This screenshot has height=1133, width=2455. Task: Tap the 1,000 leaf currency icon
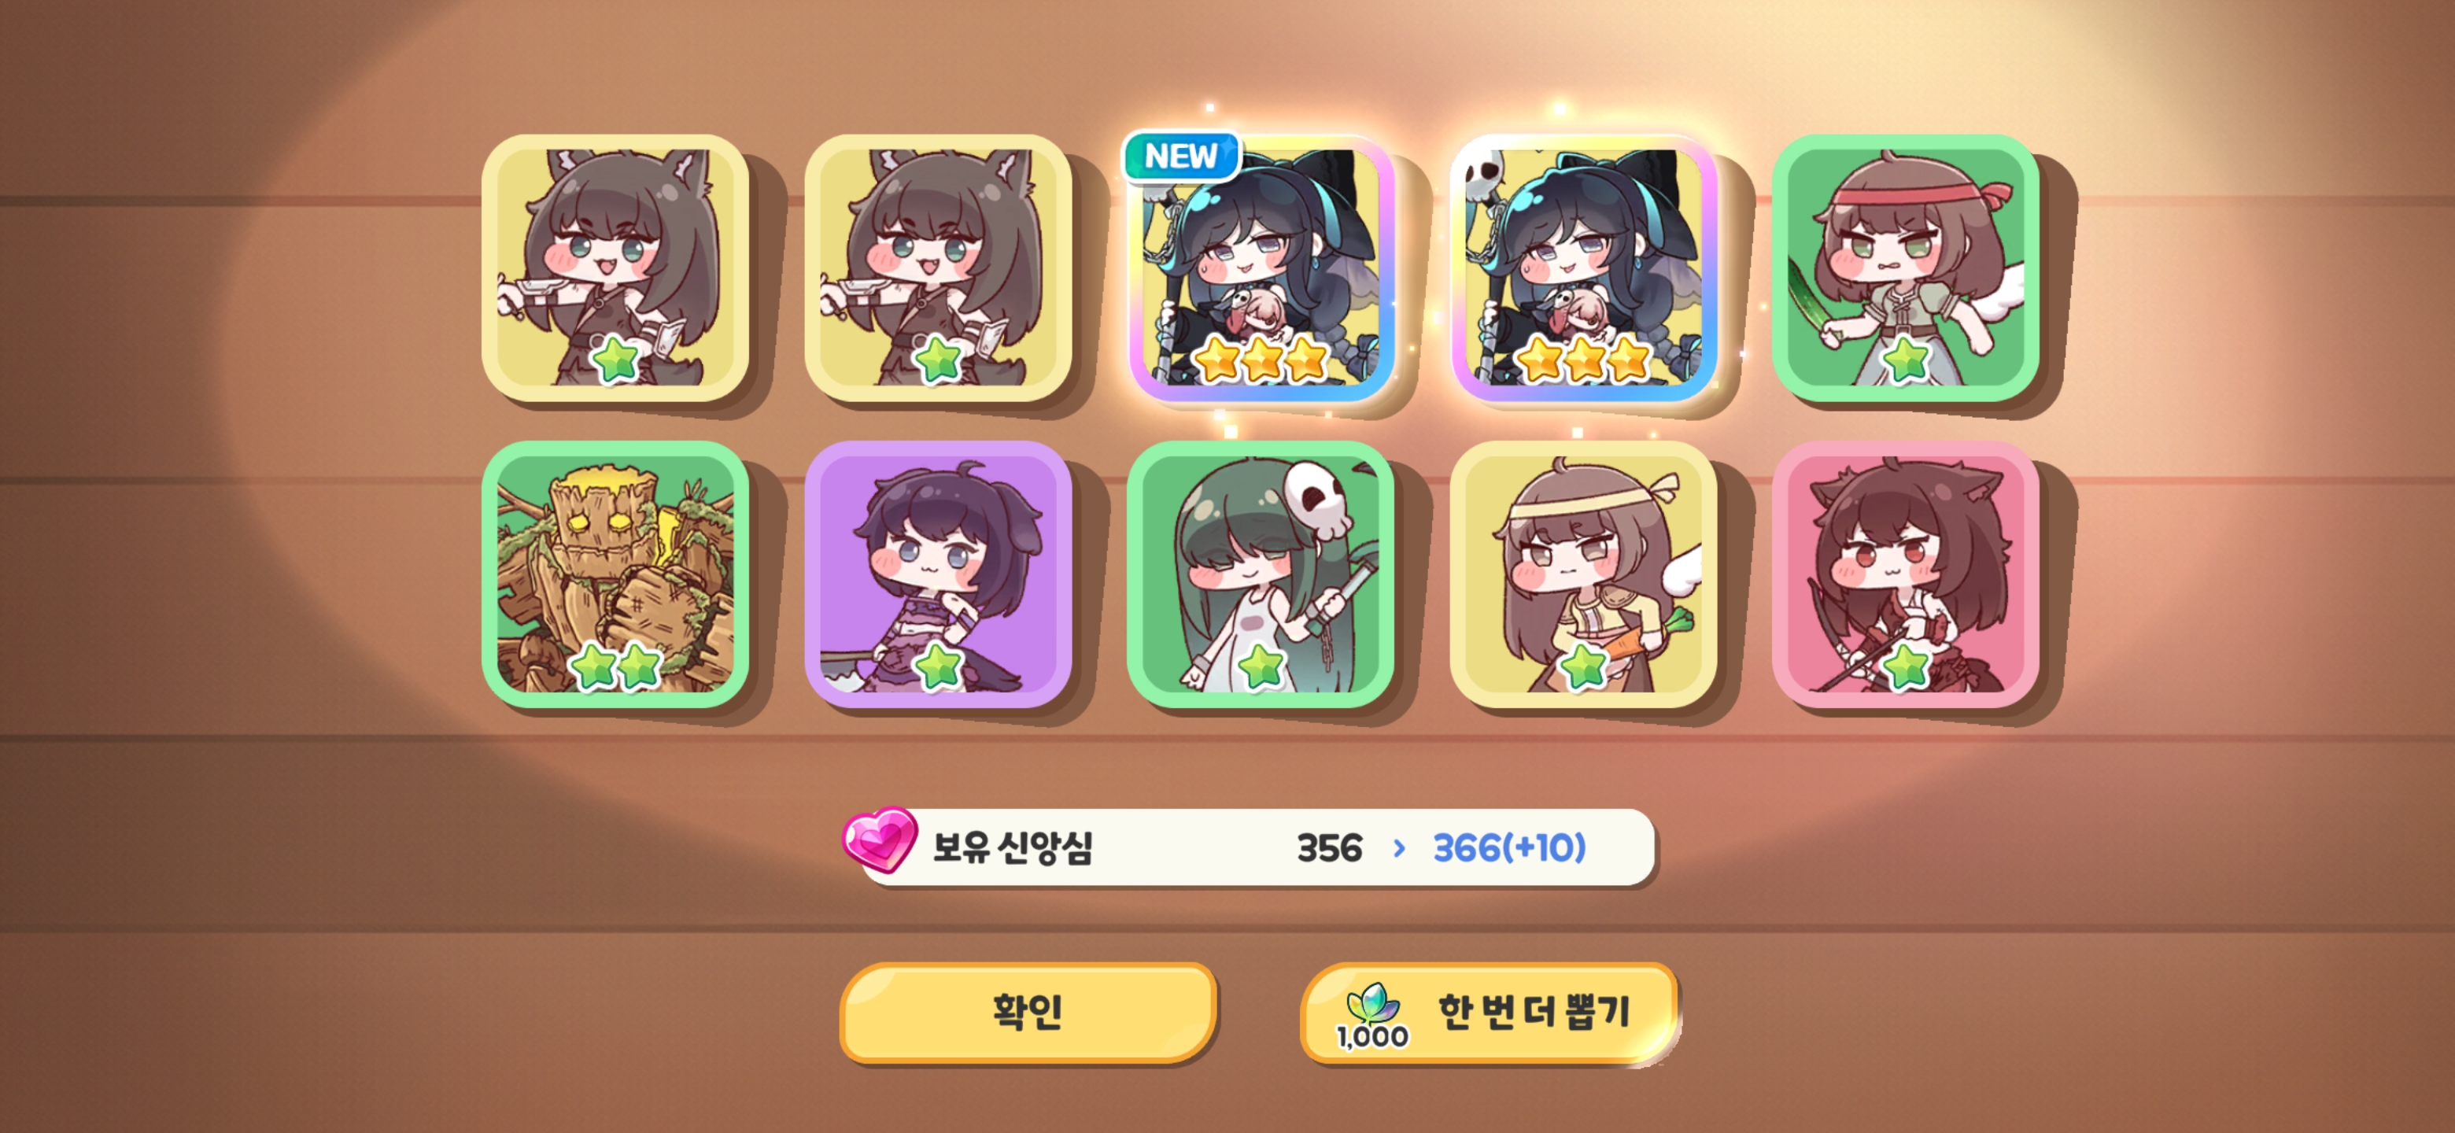tap(1372, 1016)
